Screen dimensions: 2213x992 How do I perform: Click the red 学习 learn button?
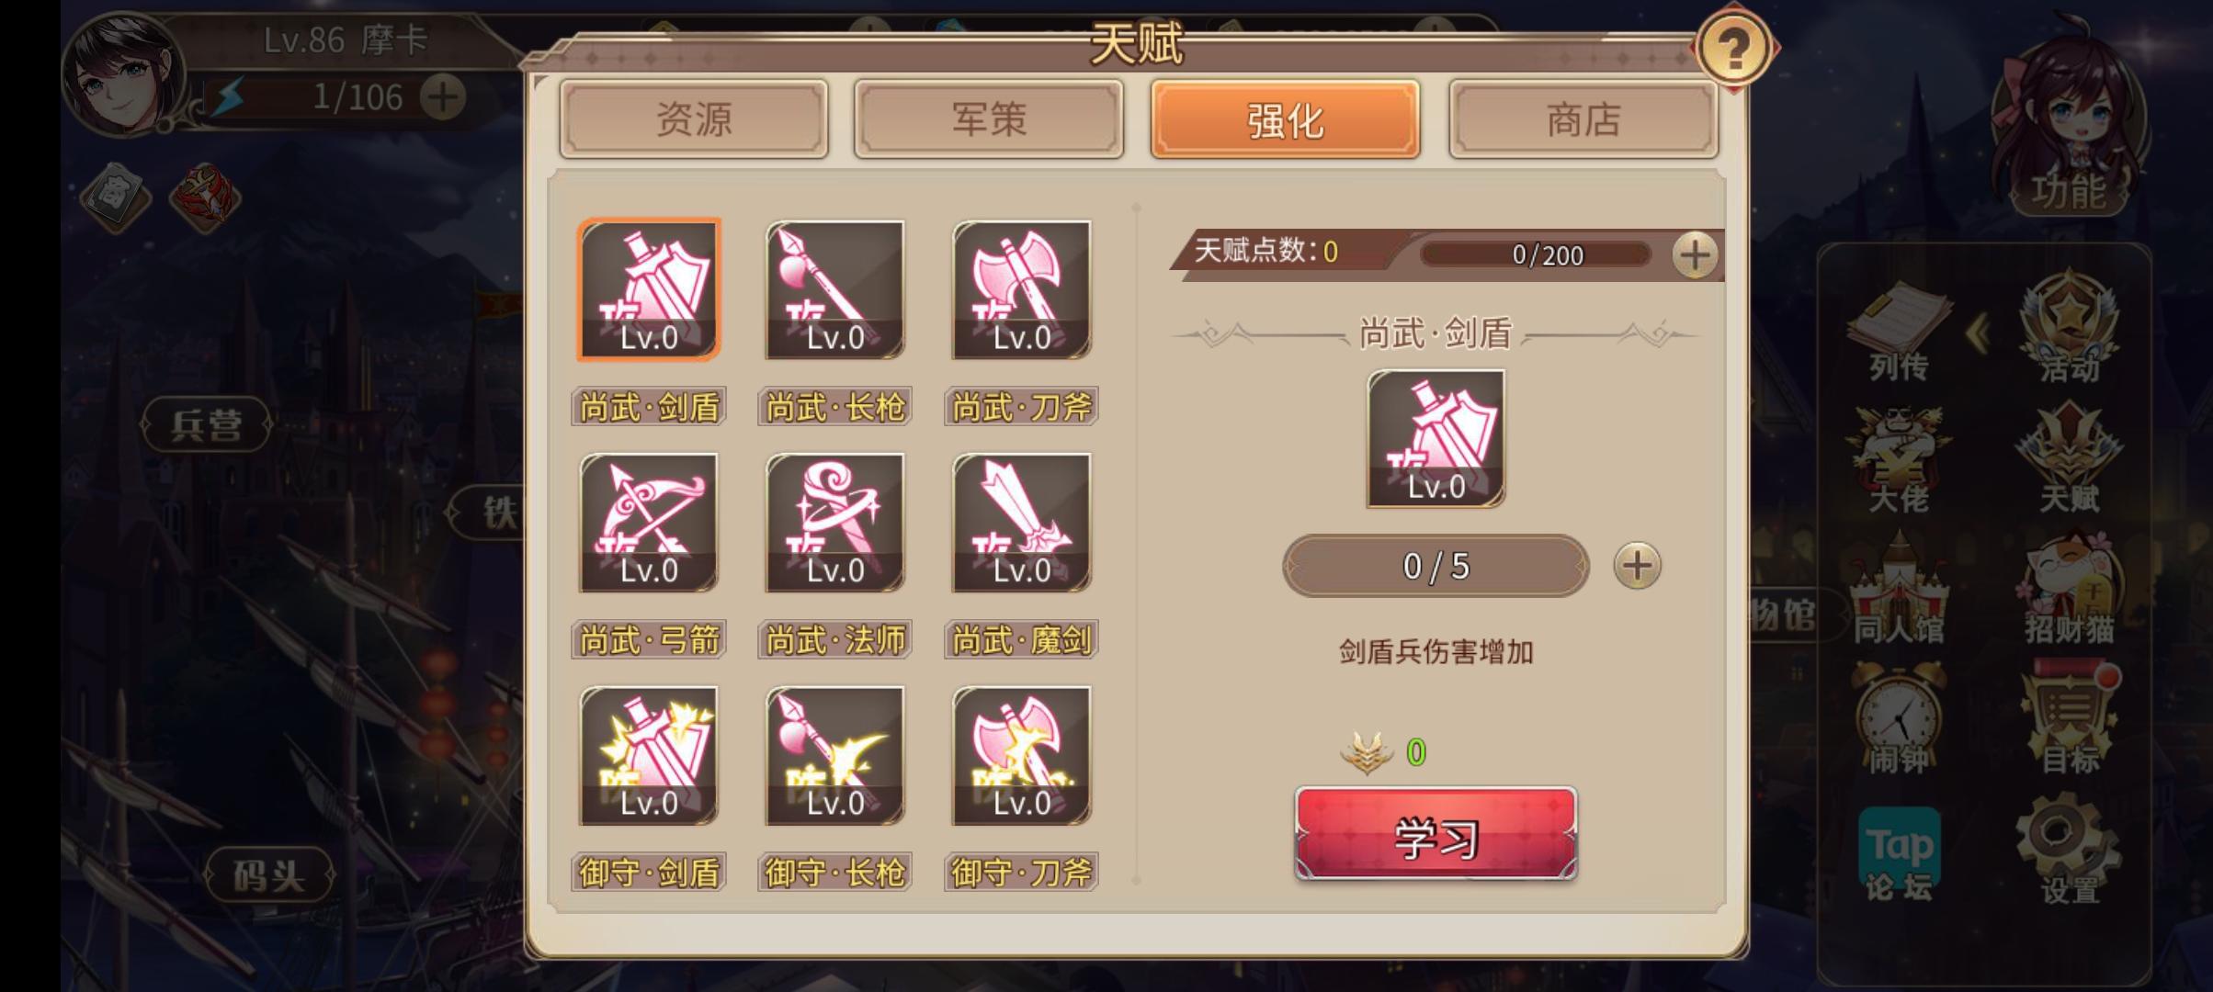pyautogui.click(x=1436, y=834)
